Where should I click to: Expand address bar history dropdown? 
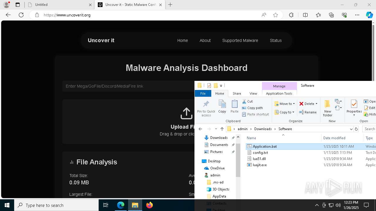pos(351,129)
